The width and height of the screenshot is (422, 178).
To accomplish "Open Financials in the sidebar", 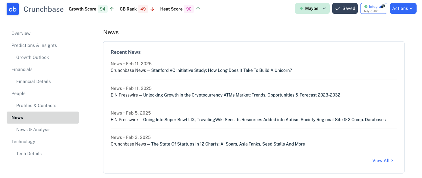I will pos(22,69).
